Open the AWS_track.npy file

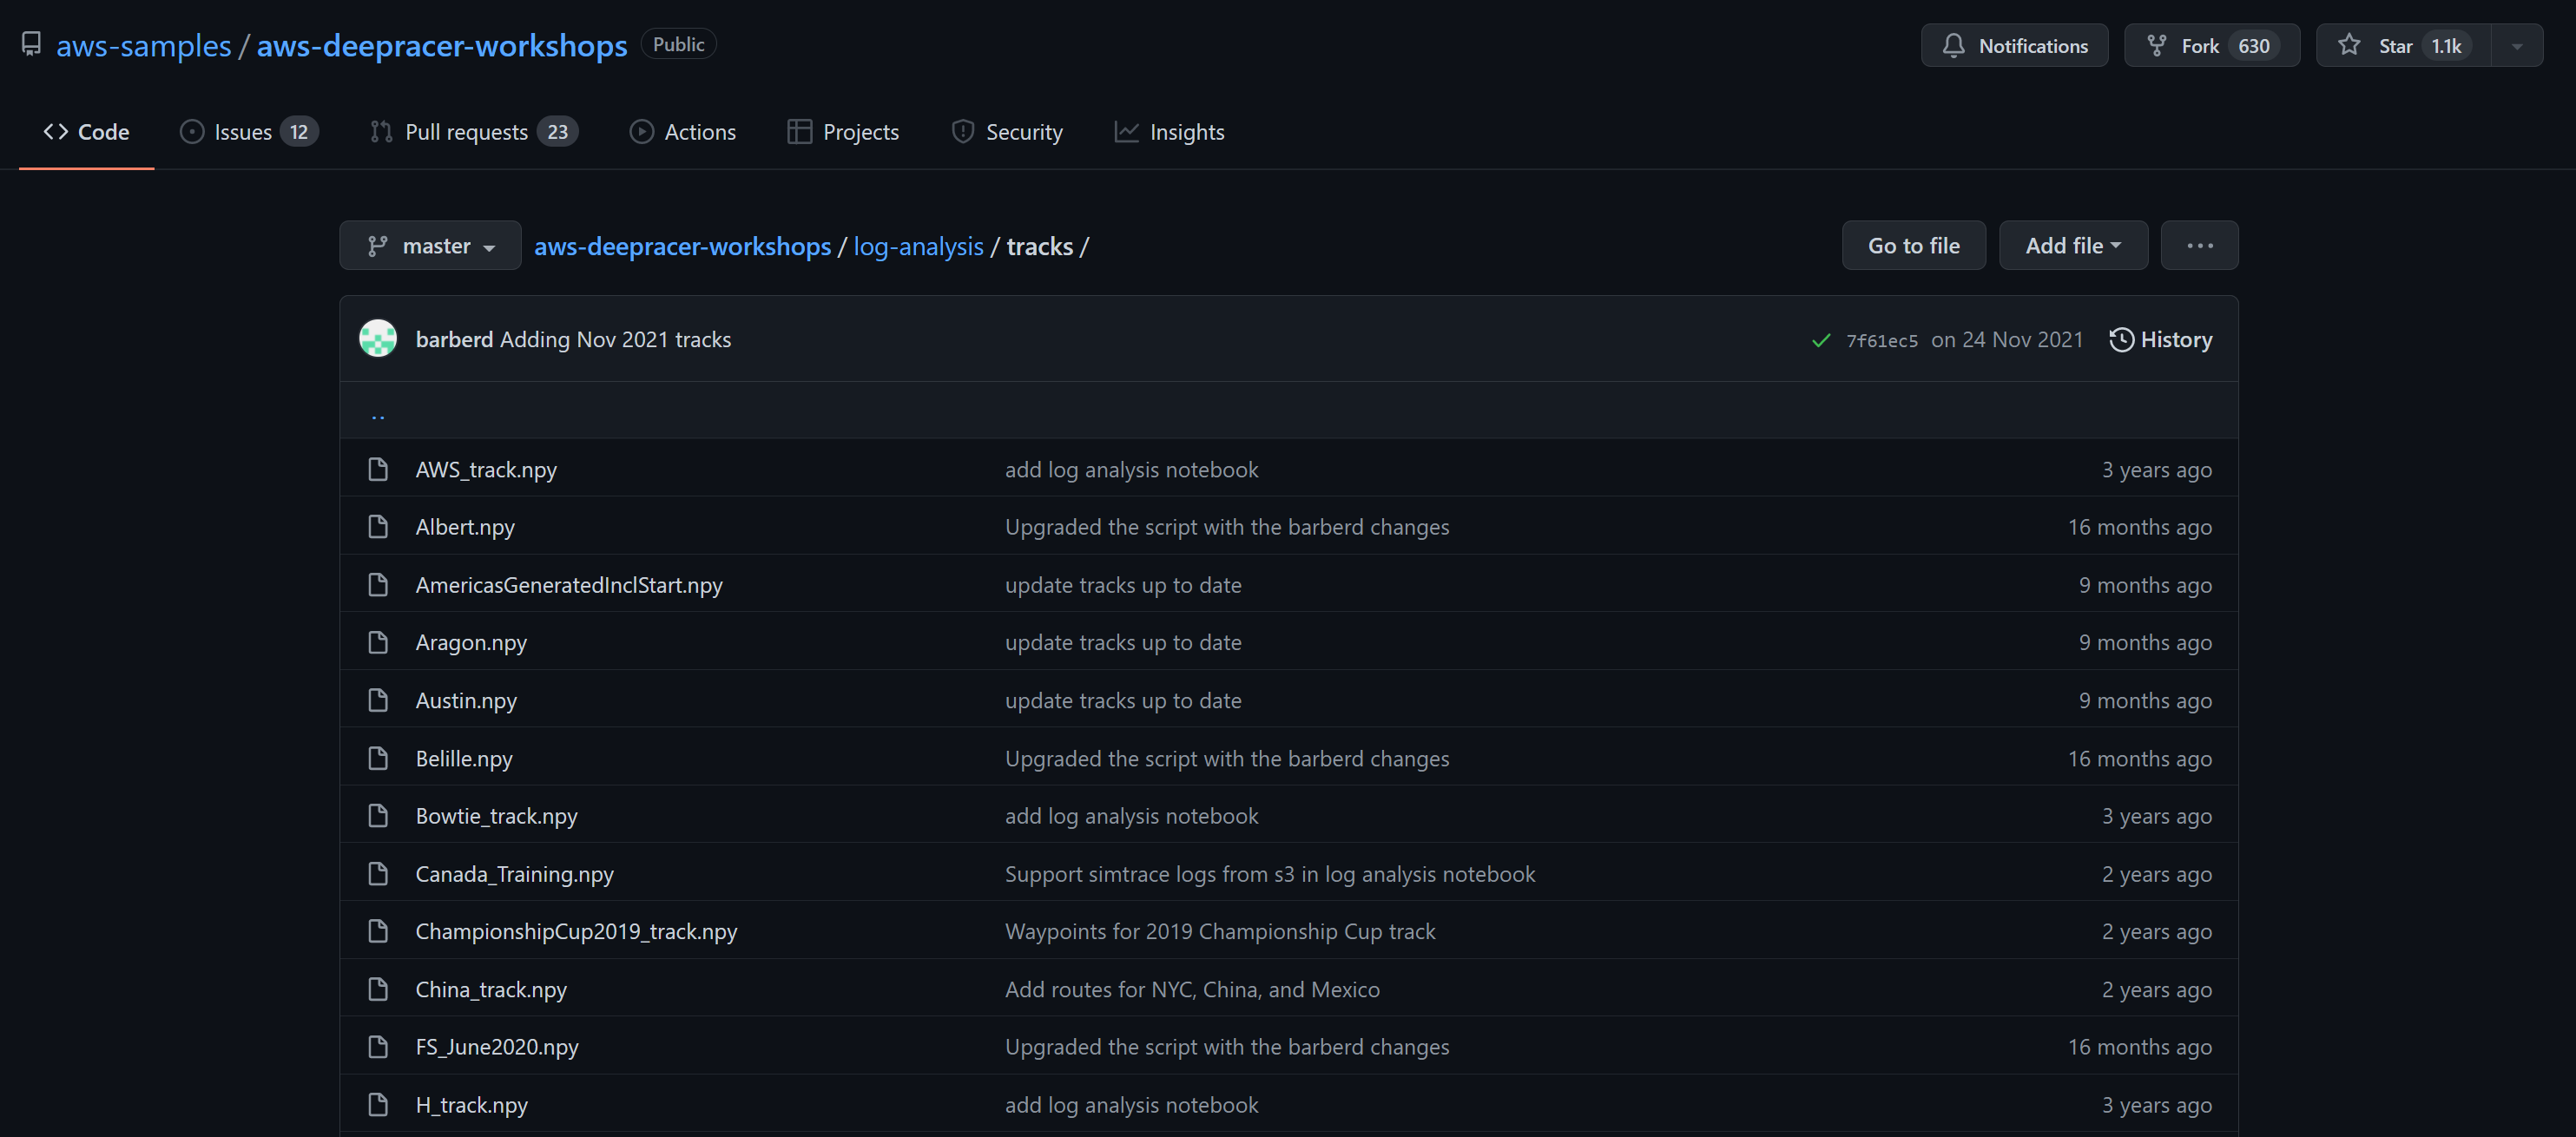coord(486,470)
